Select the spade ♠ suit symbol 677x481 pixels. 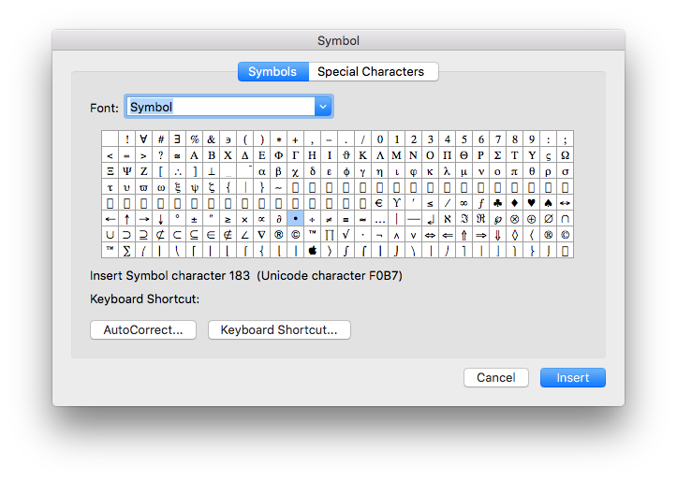(x=549, y=203)
